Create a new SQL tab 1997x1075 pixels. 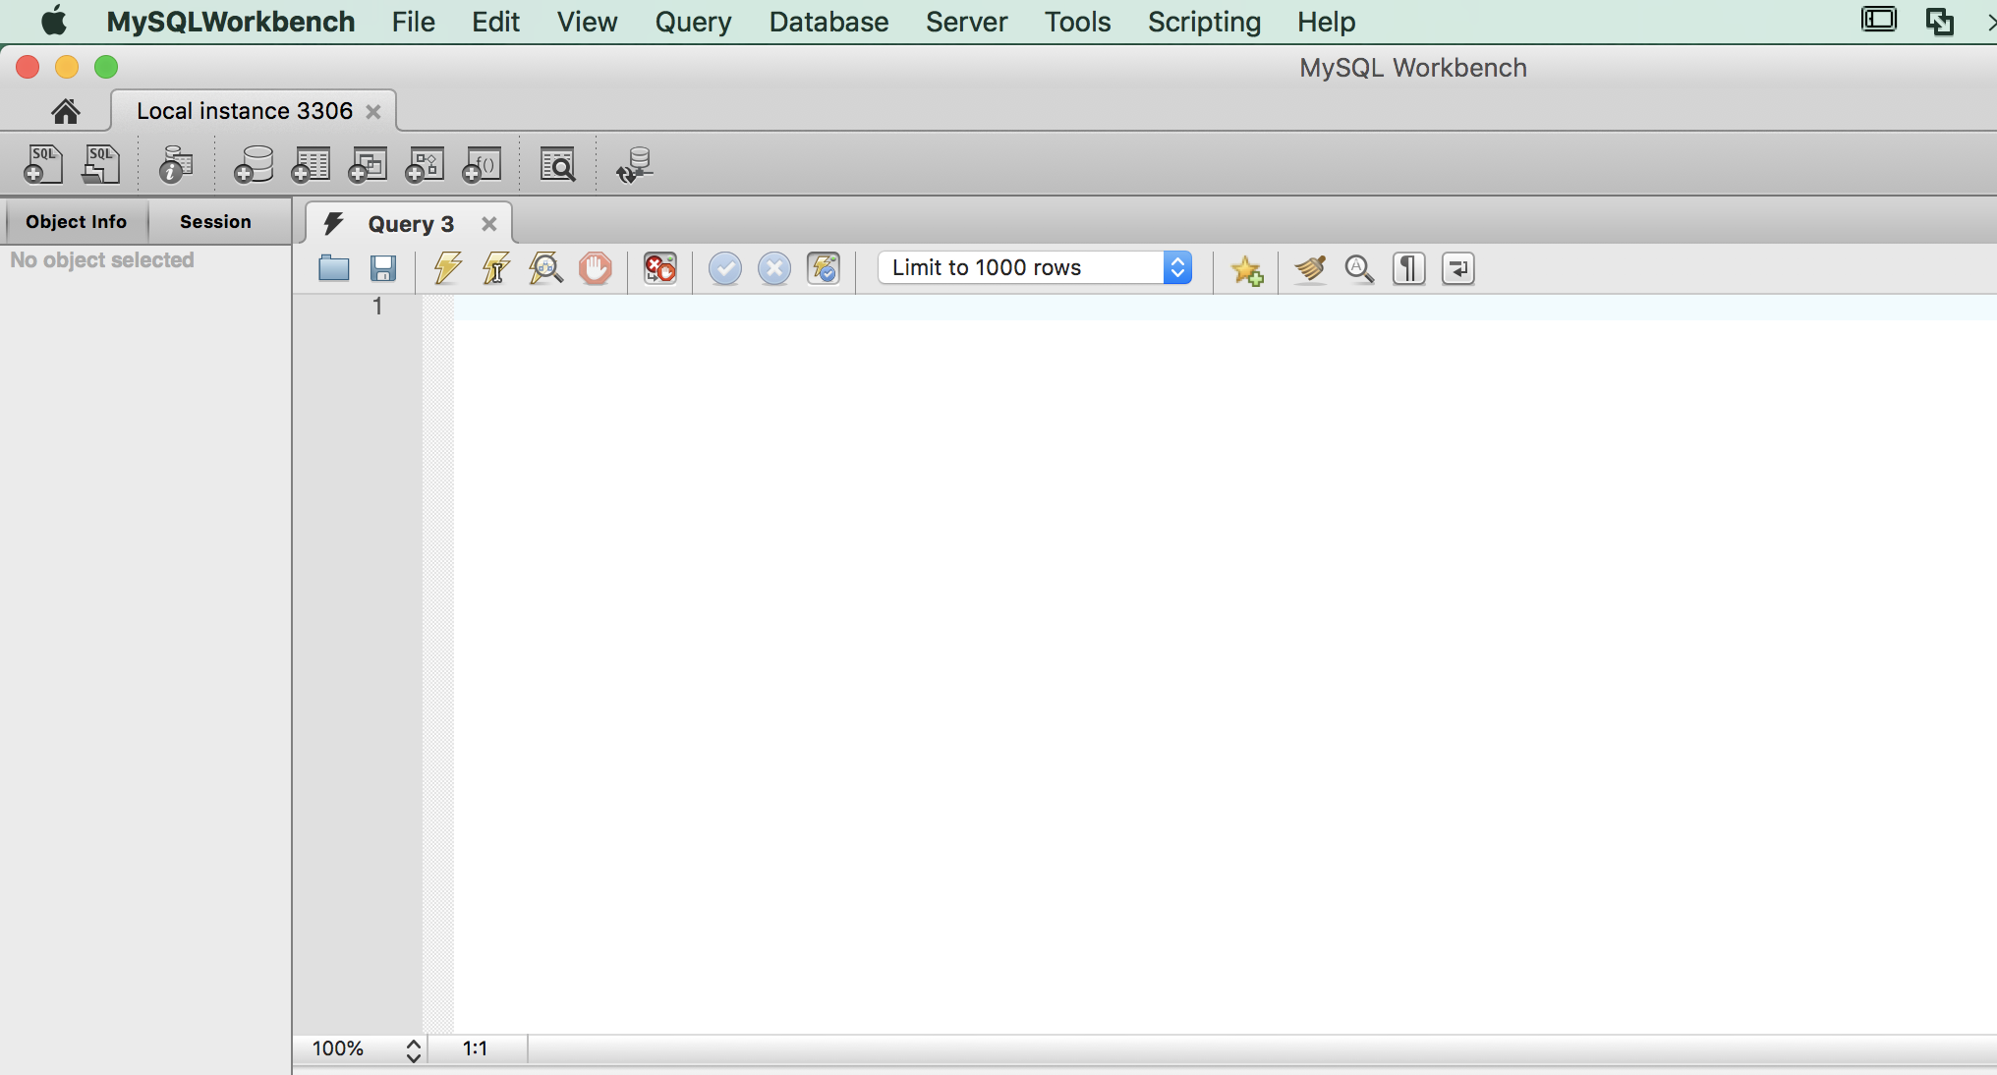click(43, 164)
